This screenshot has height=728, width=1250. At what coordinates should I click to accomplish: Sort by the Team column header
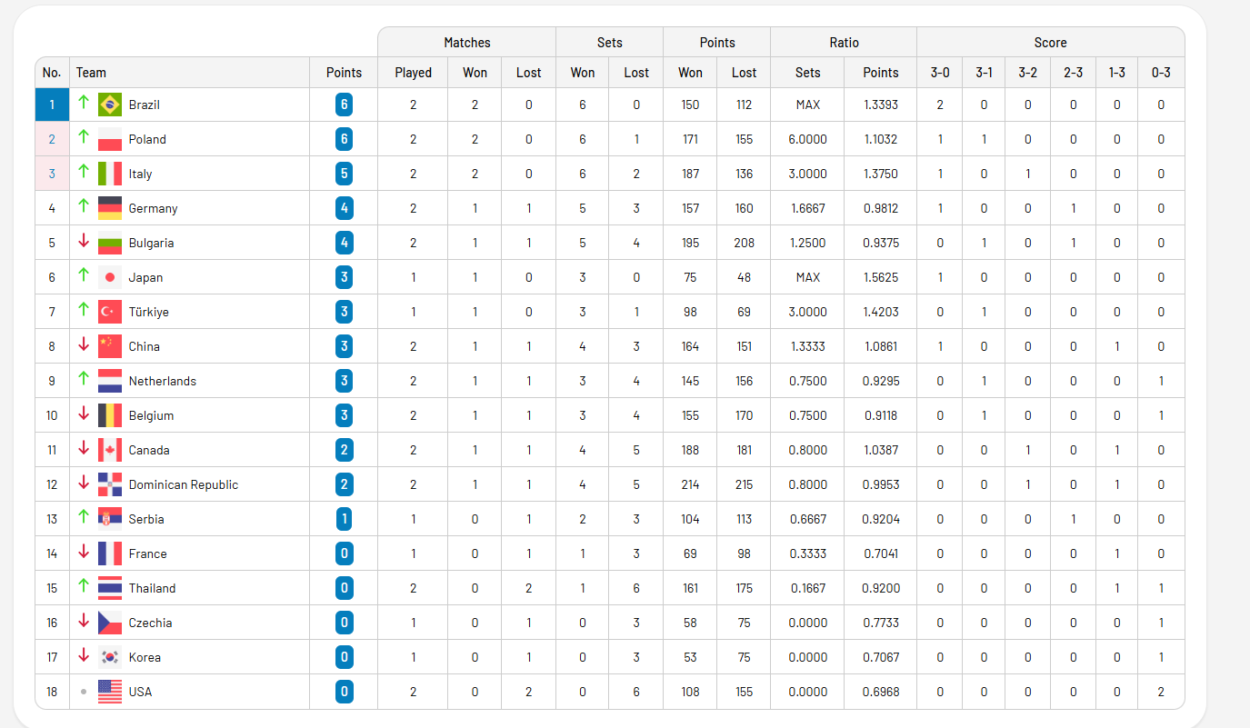click(x=91, y=73)
